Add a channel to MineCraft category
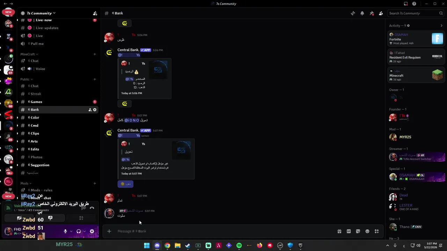This screenshot has height=251, width=447. click(95, 54)
